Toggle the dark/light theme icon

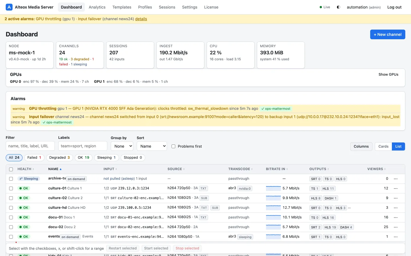(339, 7)
